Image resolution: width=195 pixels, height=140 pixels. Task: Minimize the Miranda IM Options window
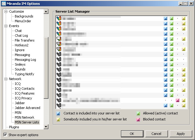(181, 4)
